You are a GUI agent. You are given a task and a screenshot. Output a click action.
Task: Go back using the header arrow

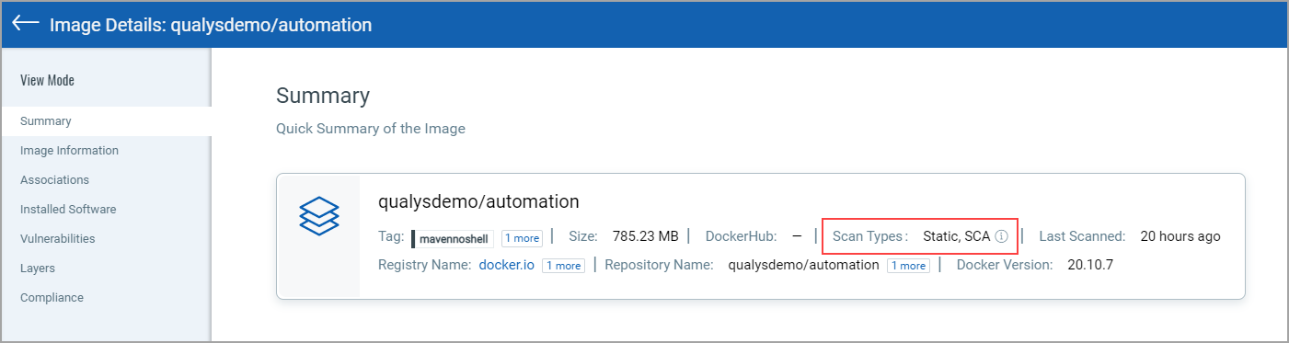pyautogui.click(x=25, y=24)
